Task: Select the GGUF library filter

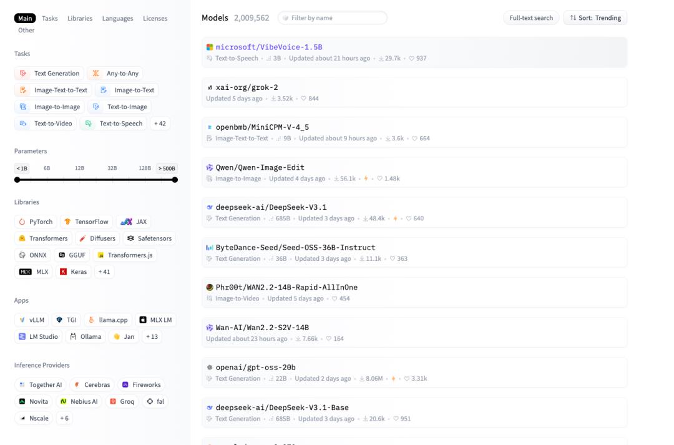Action: (x=72, y=255)
